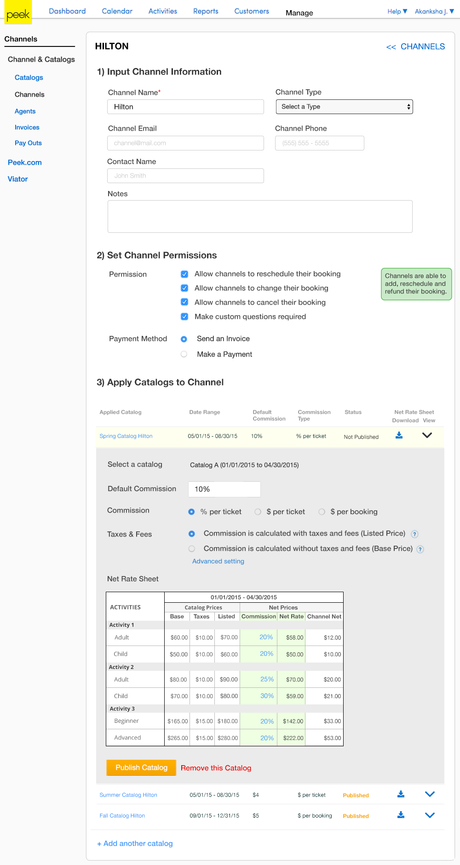Select commission without taxes and fees (Base Price)

[192, 548]
